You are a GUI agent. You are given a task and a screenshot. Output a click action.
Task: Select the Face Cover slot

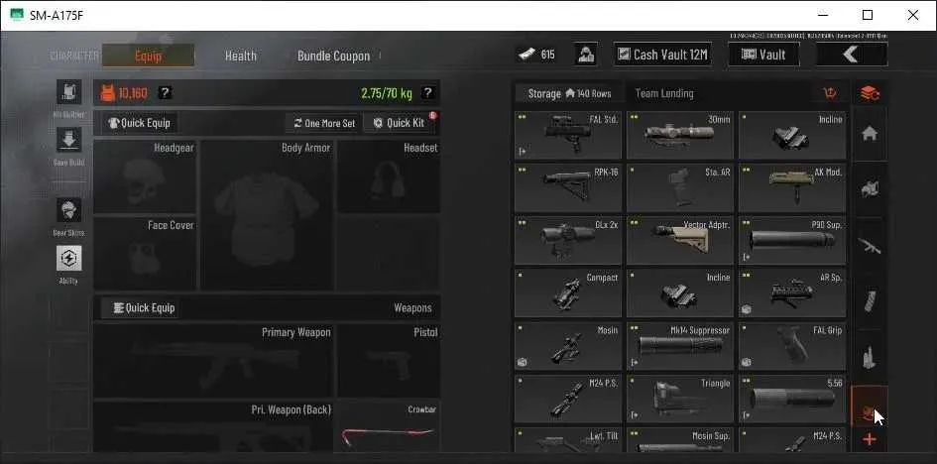tap(145, 254)
